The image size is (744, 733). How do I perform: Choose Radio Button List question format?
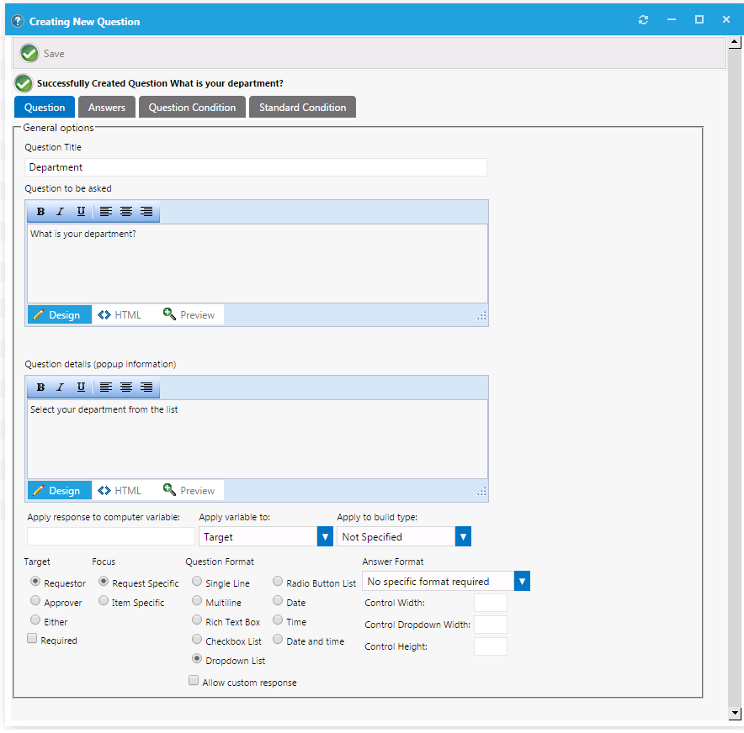(x=279, y=582)
